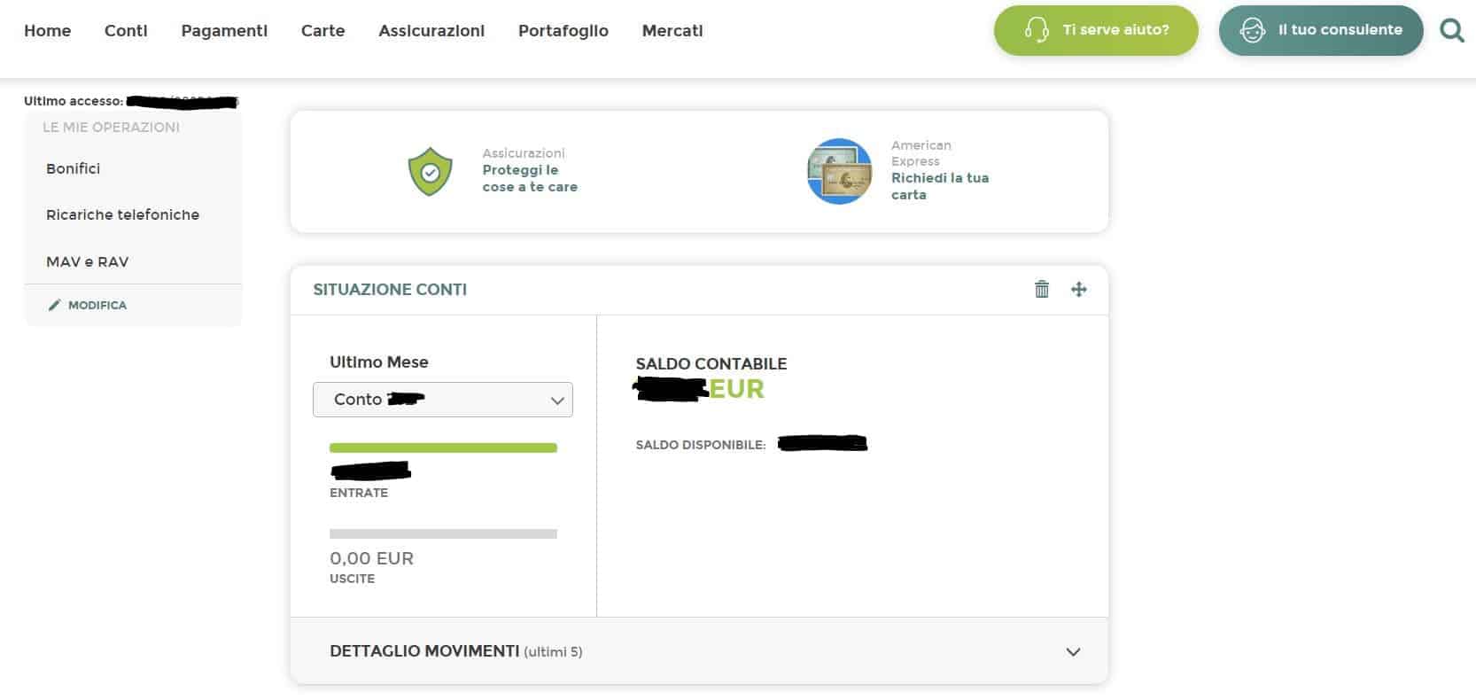
Task: Click the pencil icon next to Modifica
Action: (55, 305)
